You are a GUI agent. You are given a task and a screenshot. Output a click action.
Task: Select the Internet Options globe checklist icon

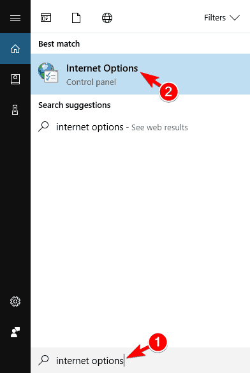48,73
